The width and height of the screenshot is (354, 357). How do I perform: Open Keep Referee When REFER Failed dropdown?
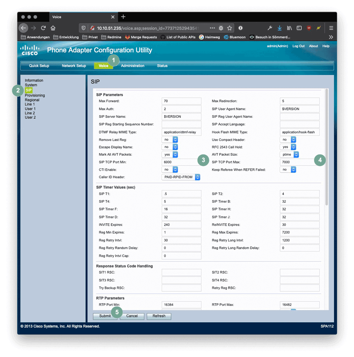click(288, 170)
